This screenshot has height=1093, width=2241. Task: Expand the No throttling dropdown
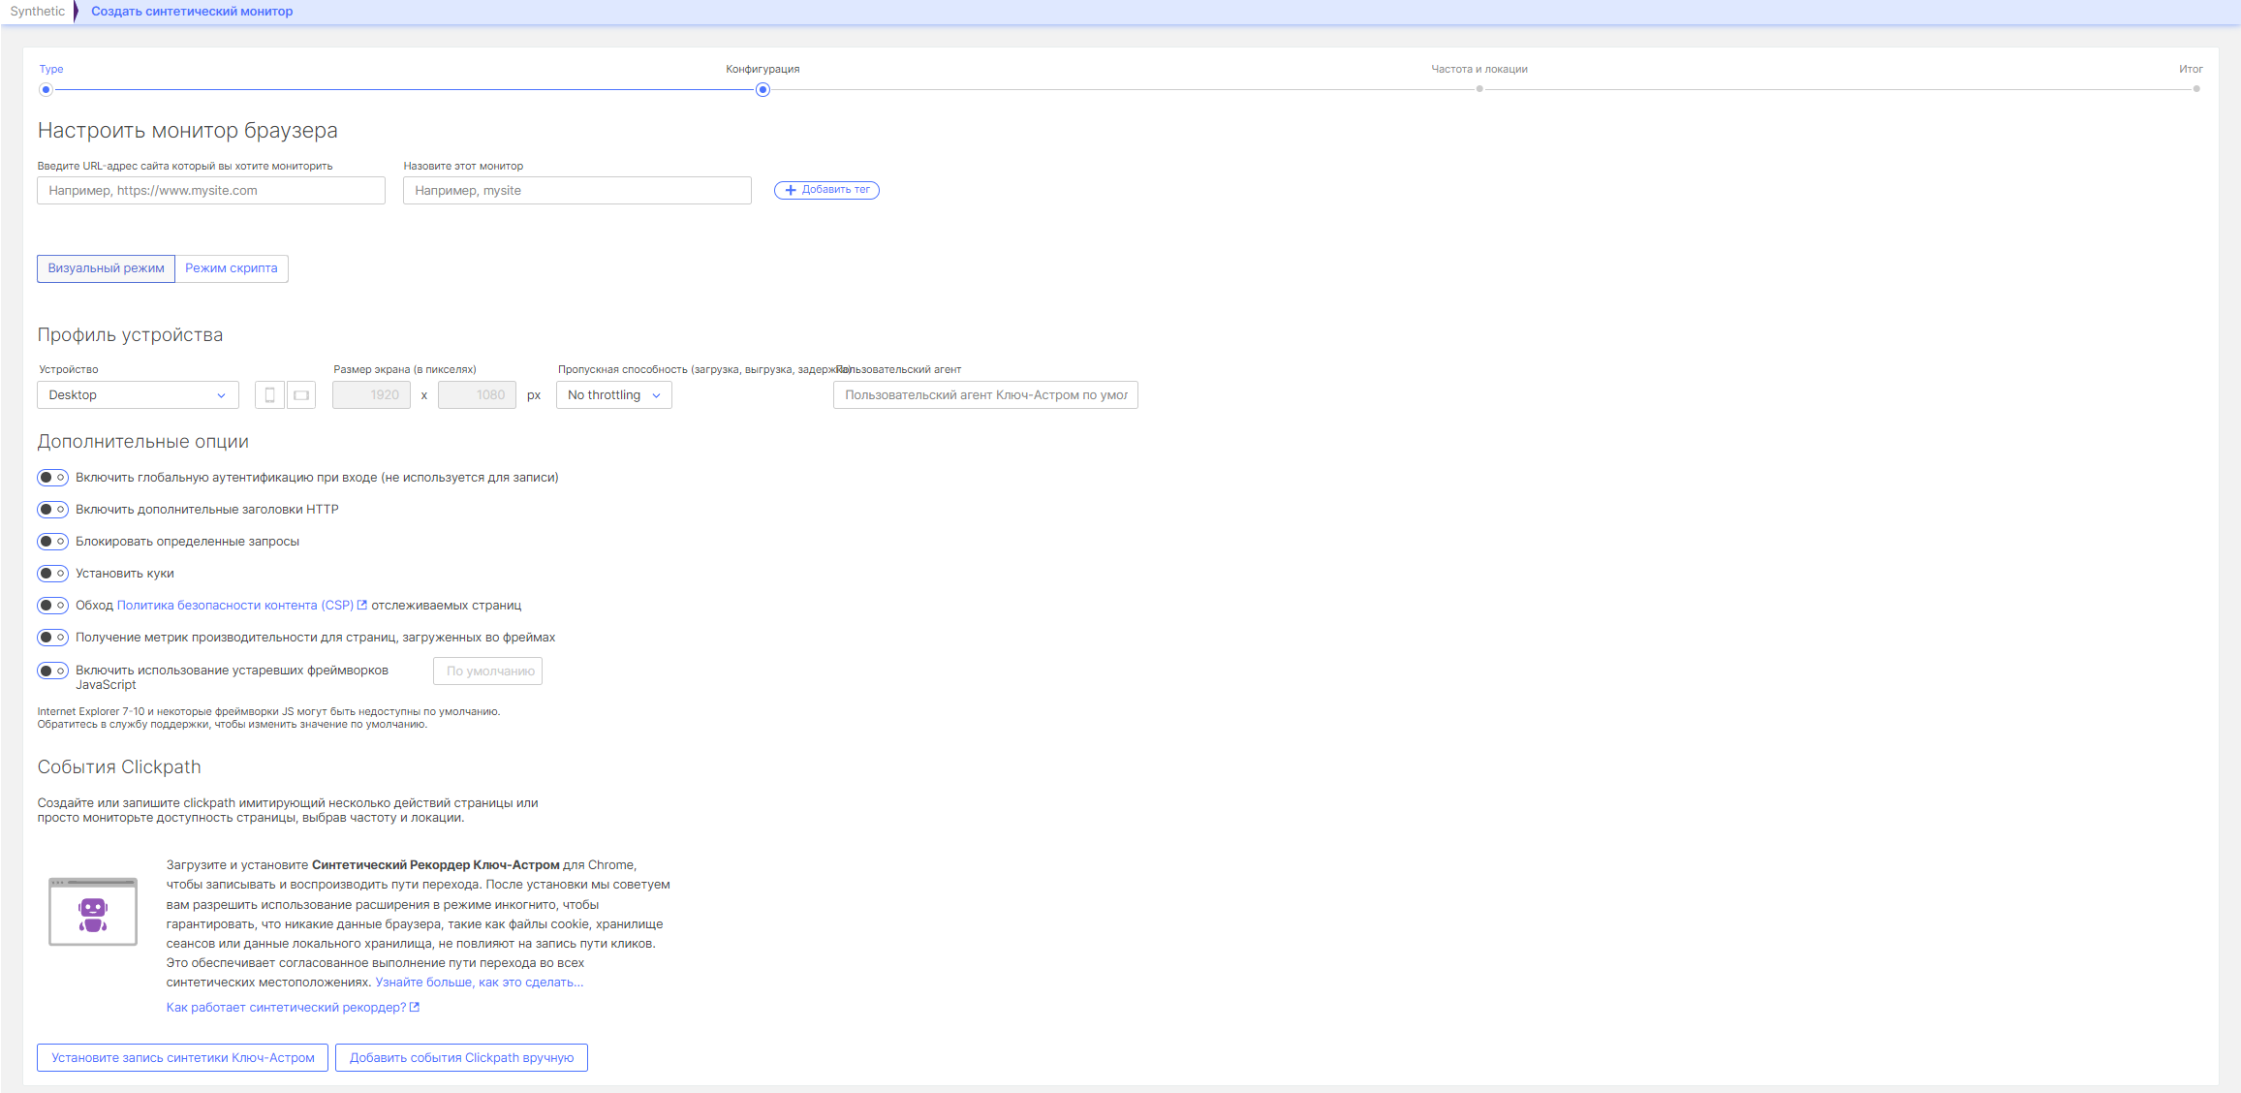click(x=613, y=395)
